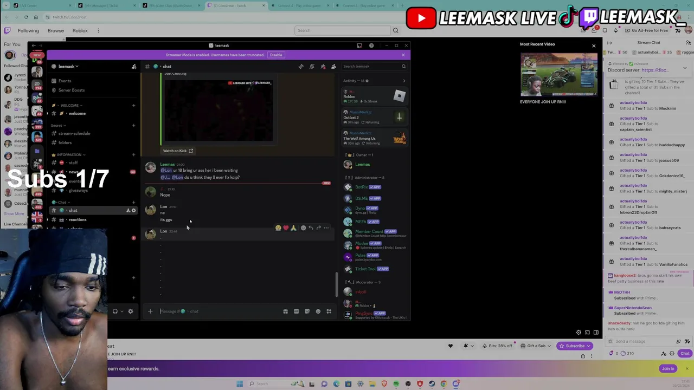Open Discord User Settings gear
Screen dimensions: 694x390
coord(131,311)
